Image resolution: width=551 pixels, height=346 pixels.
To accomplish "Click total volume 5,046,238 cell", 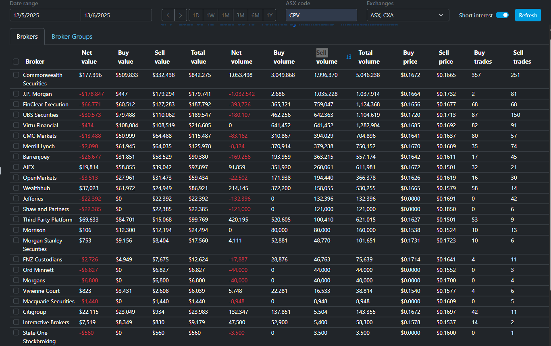I will pos(368,75).
